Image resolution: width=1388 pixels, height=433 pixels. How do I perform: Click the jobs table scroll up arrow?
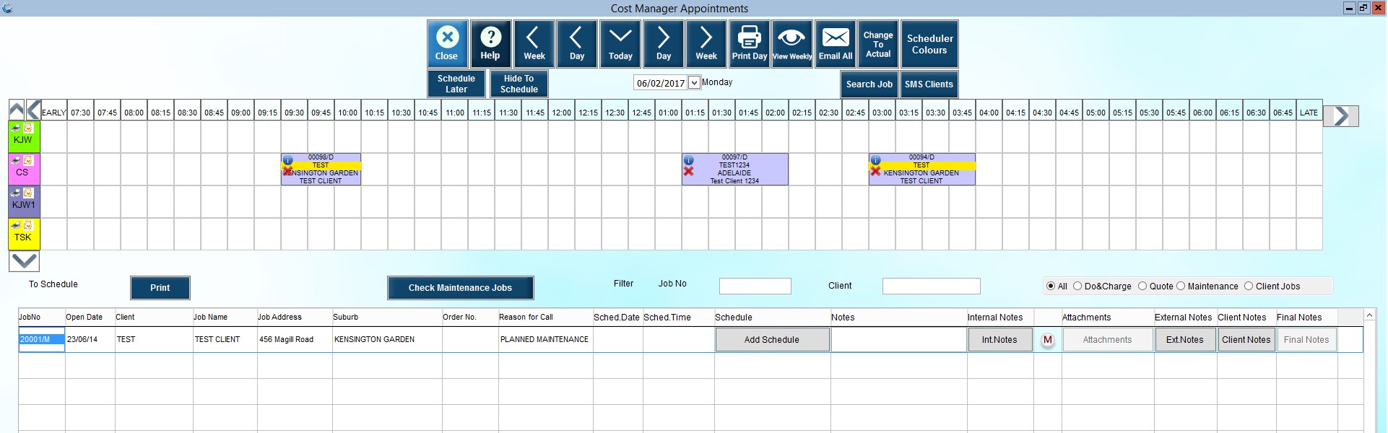(1369, 315)
